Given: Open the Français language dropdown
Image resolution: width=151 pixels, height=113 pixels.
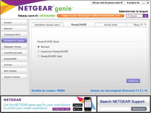Looking at the screenshot, I should 137,16.
